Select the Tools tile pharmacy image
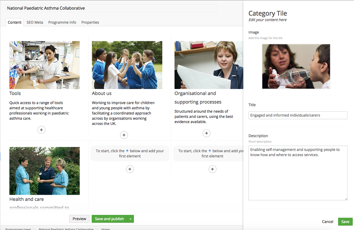The height and width of the screenshot is (230, 354). pyautogui.click(x=45, y=65)
